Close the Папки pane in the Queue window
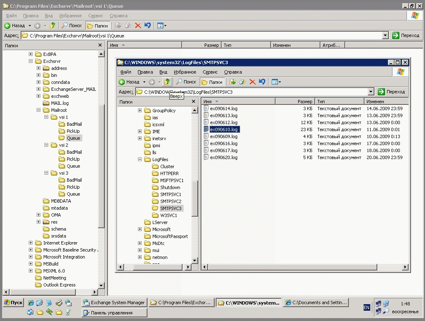Image resolution: width=425 pixels, height=321 pixels. click(100, 46)
